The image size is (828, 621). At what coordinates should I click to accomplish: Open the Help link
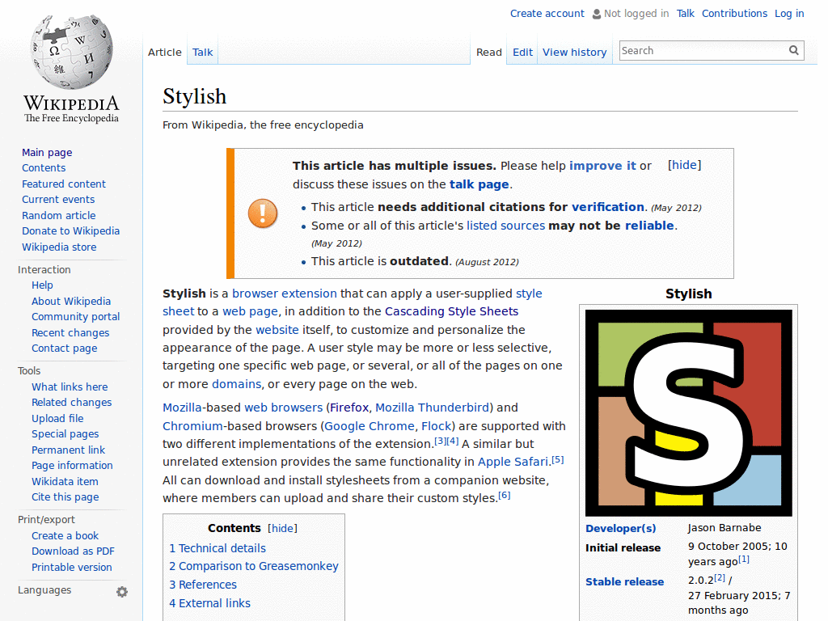tap(42, 285)
